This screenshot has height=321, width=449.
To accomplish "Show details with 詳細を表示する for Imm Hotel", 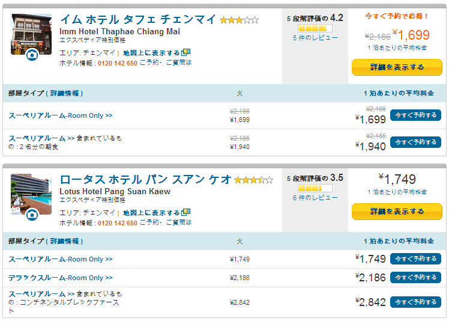I will [397, 67].
